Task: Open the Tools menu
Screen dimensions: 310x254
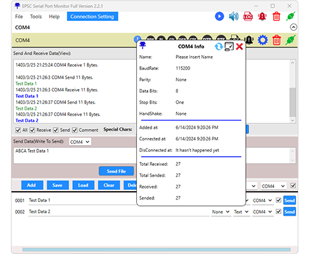Action: click(36, 17)
